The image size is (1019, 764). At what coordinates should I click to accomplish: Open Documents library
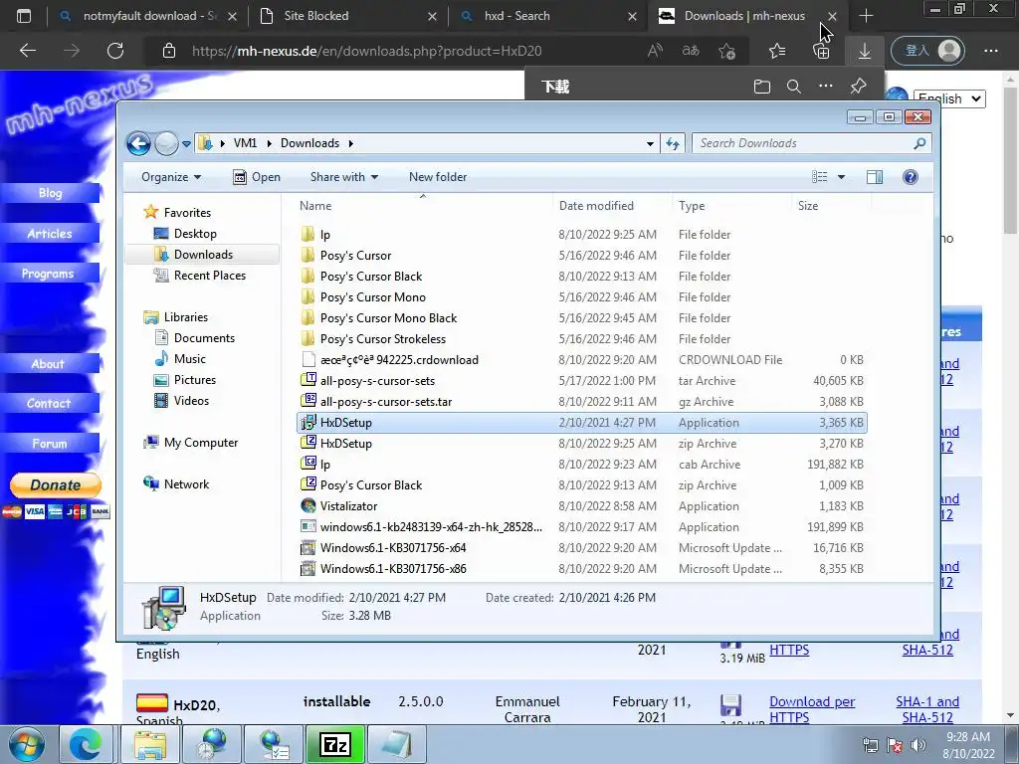[204, 338]
